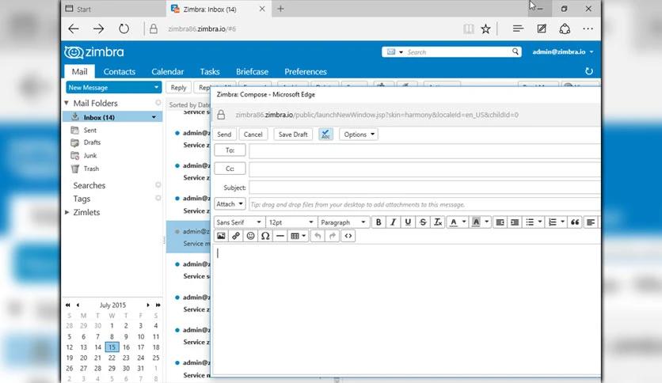662x383 pixels.
Task: Open the Drafts folder
Action: (x=92, y=142)
